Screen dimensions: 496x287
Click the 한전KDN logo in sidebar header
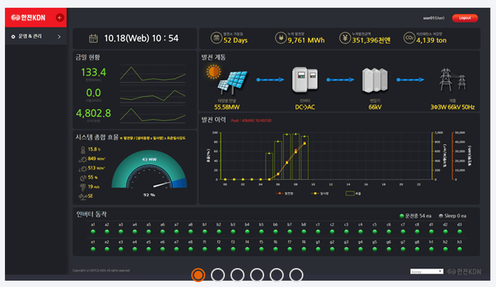pos(29,17)
